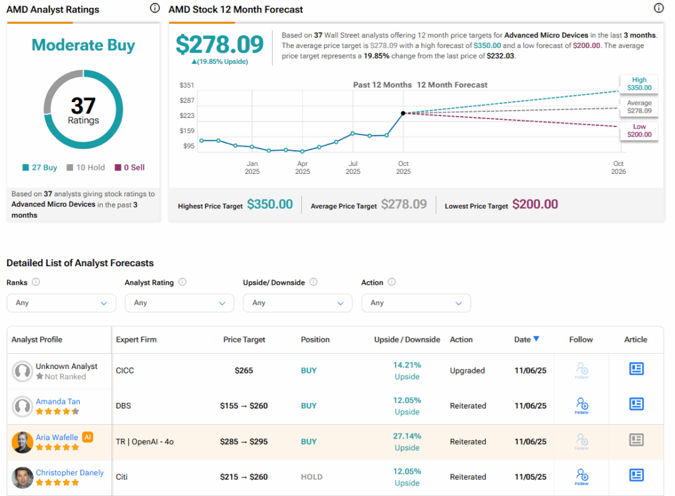
Task: Follow analyst Amanda Tan
Action: click(x=581, y=405)
